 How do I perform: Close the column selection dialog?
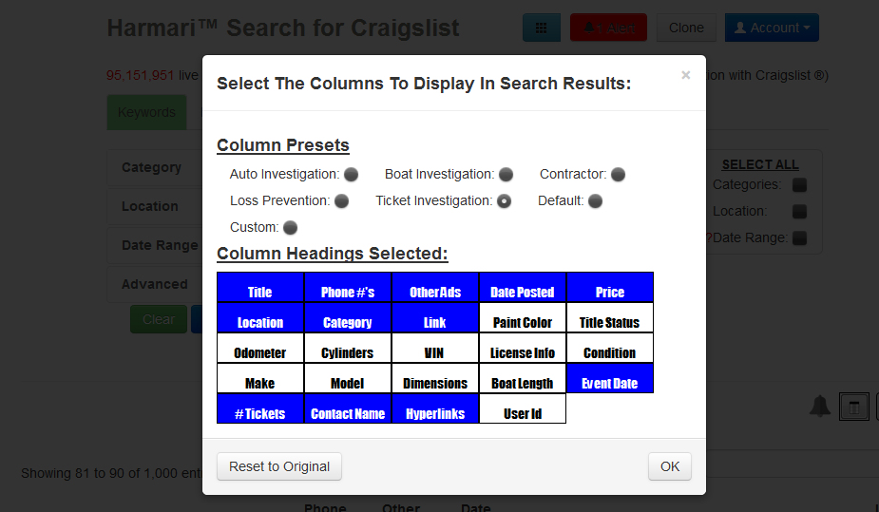(685, 75)
